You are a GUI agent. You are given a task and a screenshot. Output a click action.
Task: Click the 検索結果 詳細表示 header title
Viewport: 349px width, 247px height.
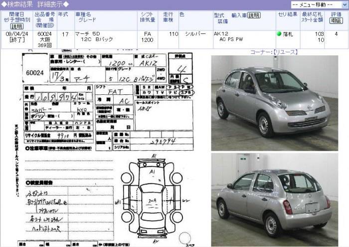click(35, 4)
